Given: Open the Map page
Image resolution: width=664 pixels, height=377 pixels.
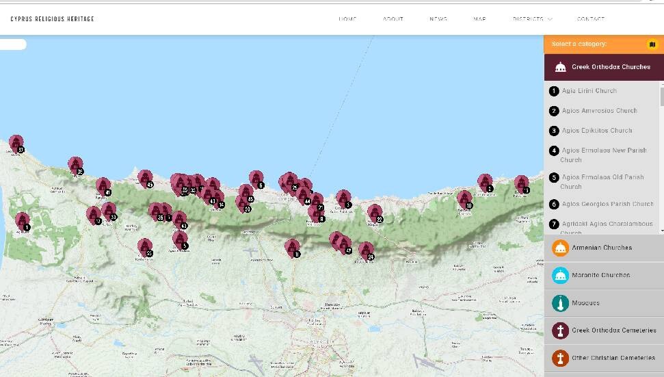Looking at the screenshot, I should point(479,19).
